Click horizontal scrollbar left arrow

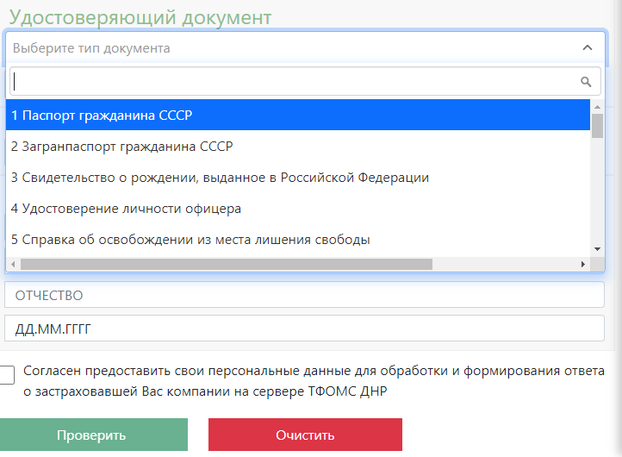point(13,264)
